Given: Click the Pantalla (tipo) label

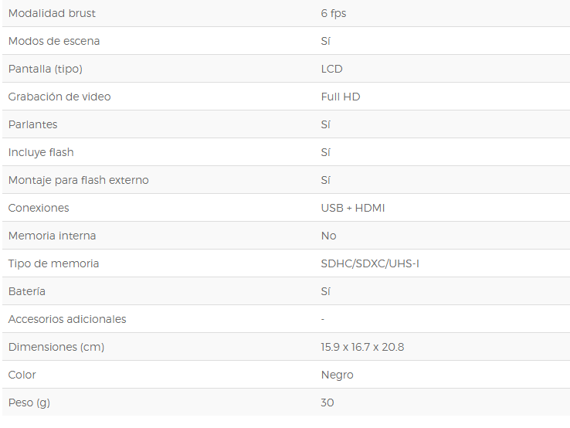Looking at the screenshot, I should pos(45,69).
